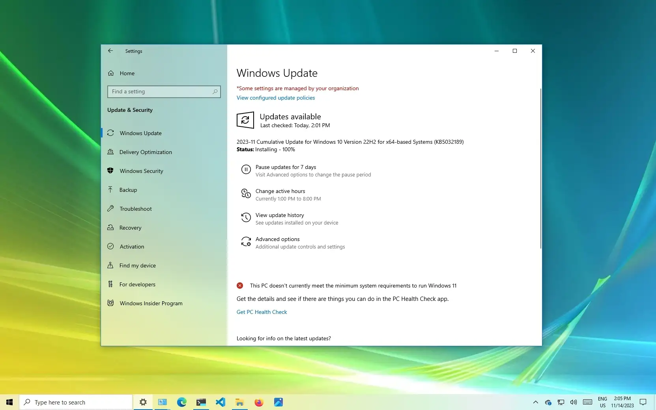Image resolution: width=656 pixels, height=410 pixels.
Task: Launch Firefox from the taskbar
Action: tap(259, 402)
